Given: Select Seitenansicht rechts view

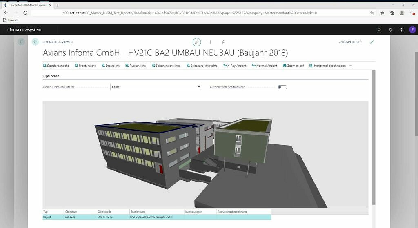Looking at the screenshot, I should (202, 66).
